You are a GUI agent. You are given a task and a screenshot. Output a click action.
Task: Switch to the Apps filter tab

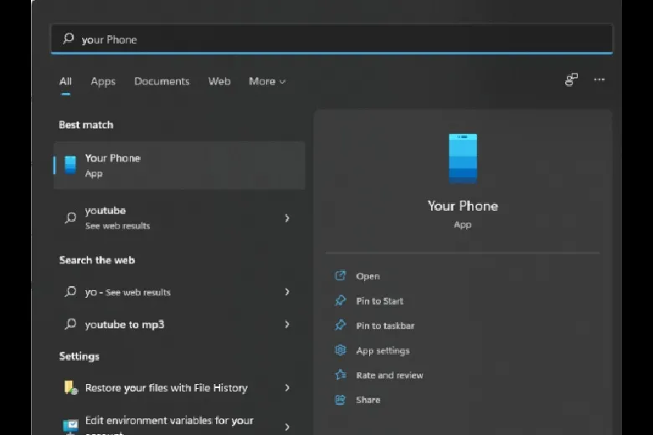pos(103,81)
